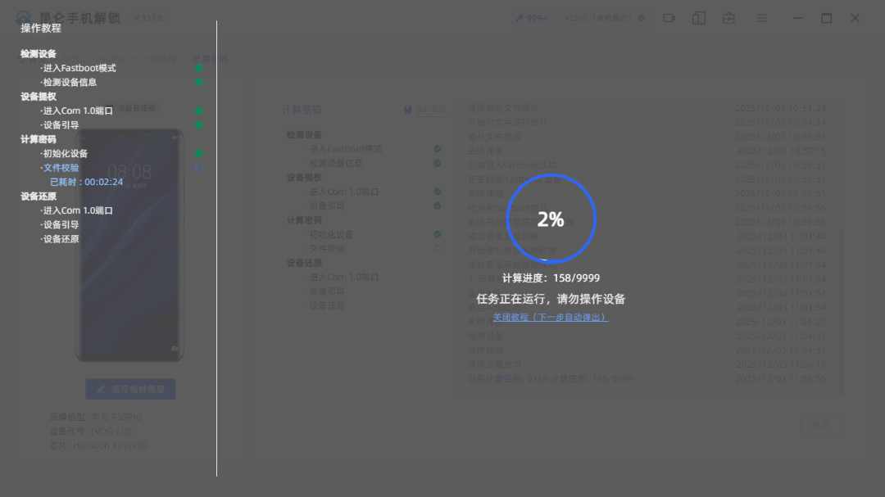The height and width of the screenshot is (497, 885).
Task: Click the 任务正在运行，请勿操作设备 message
Action: (551, 299)
